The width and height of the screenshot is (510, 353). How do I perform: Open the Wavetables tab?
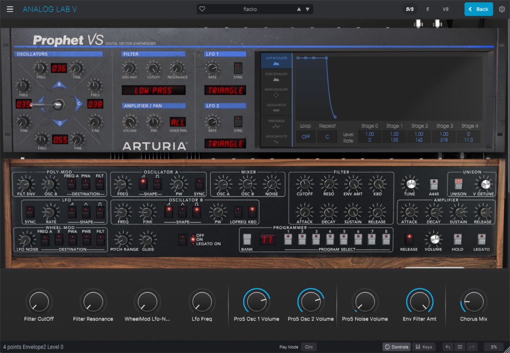pyautogui.click(x=276, y=123)
